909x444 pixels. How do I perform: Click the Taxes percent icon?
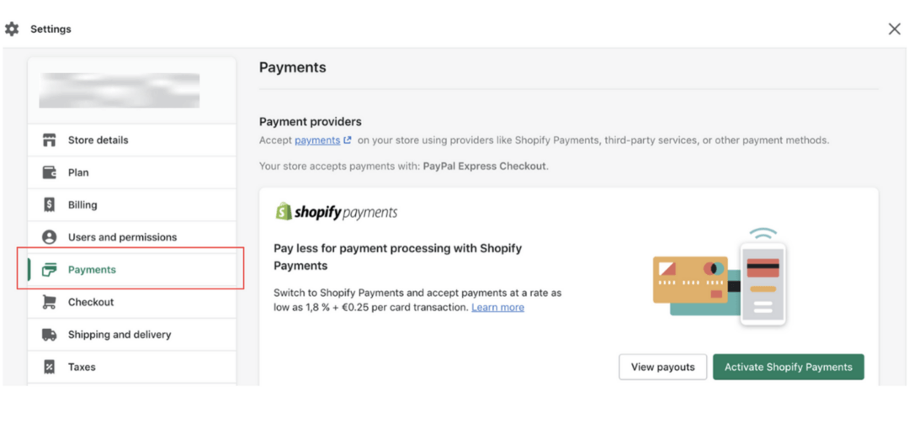(x=50, y=367)
